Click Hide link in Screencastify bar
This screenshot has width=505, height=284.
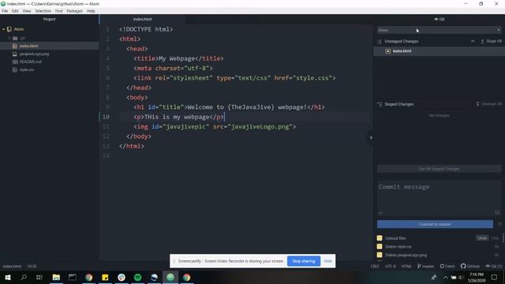tap(327, 261)
